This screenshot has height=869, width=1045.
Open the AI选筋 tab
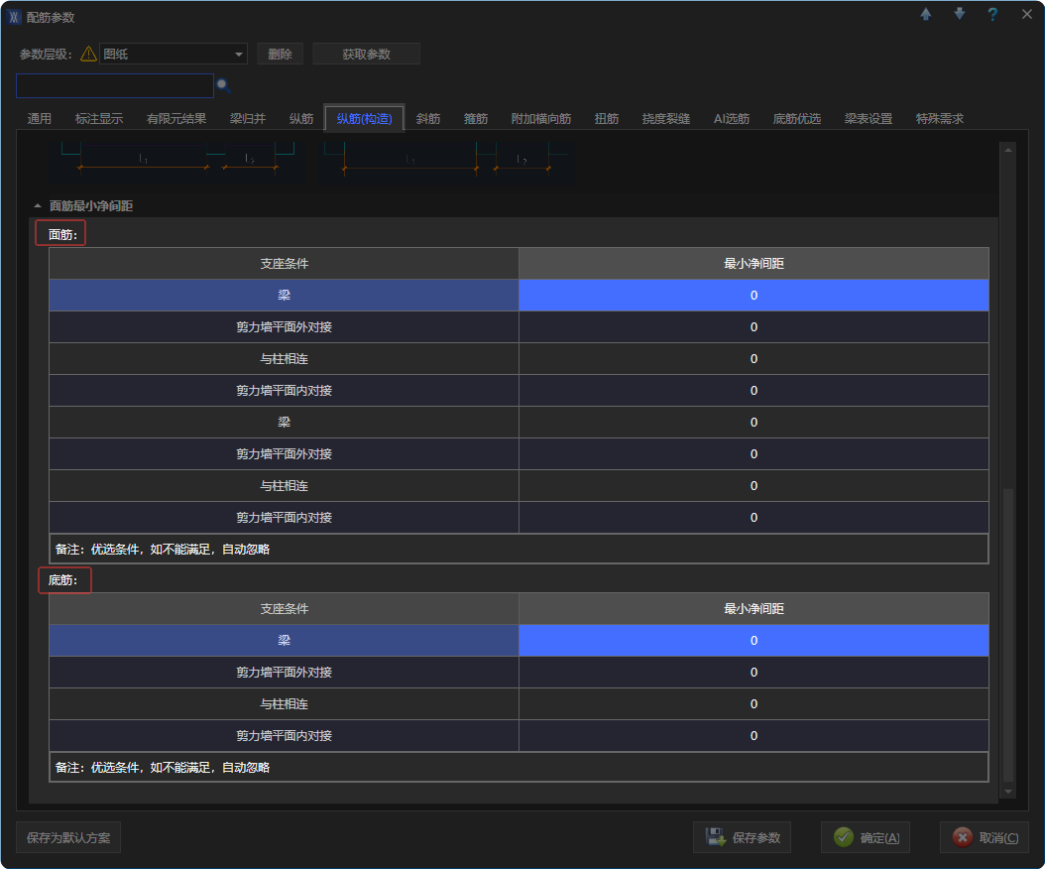click(731, 118)
